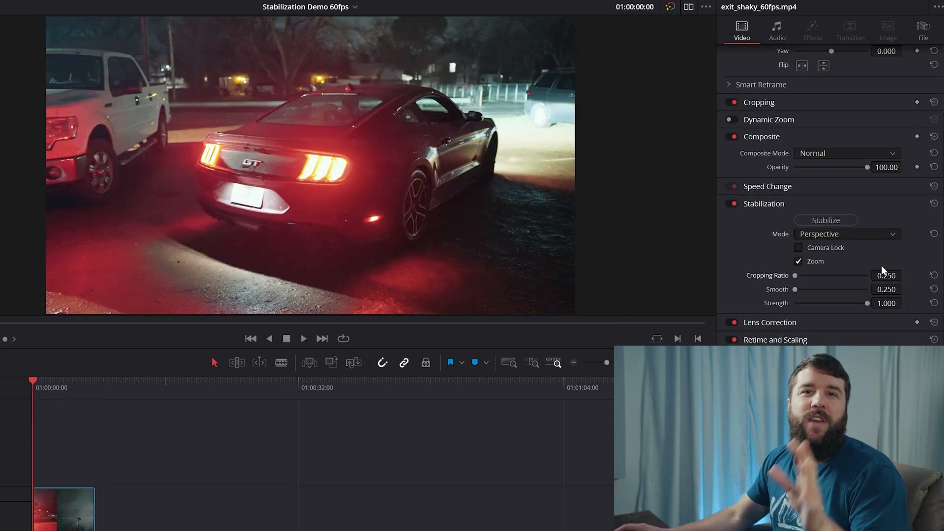Activate the Dynamic Trim Mode tool
Screen dimensions: 944x531
coord(259,363)
